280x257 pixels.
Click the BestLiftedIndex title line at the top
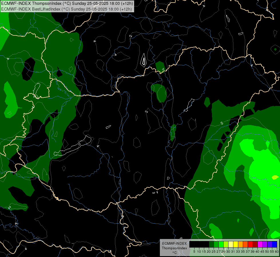click(x=66, y=9)
